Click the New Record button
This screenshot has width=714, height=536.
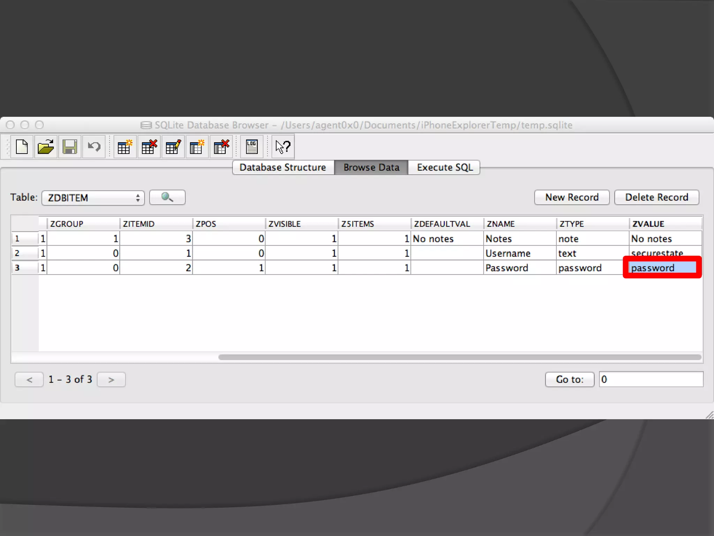click(571, 198)
